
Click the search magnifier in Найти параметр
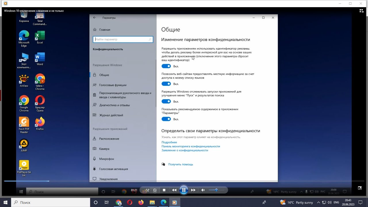(x=150, y=39)
